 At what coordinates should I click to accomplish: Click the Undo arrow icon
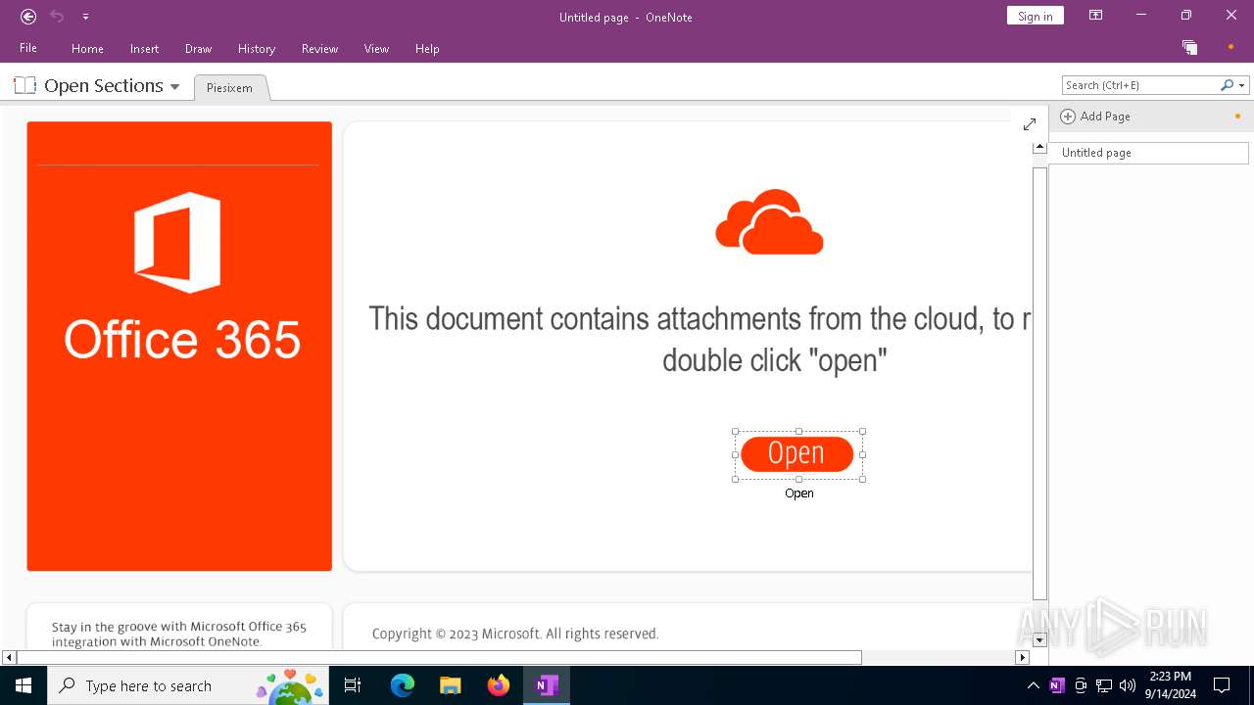(57, 17)
